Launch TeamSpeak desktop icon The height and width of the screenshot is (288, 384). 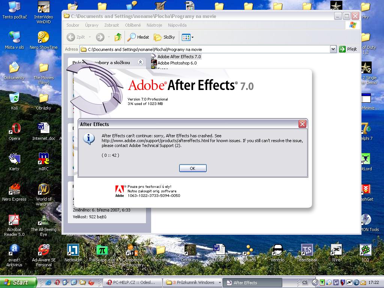click(x=307, y=253)
